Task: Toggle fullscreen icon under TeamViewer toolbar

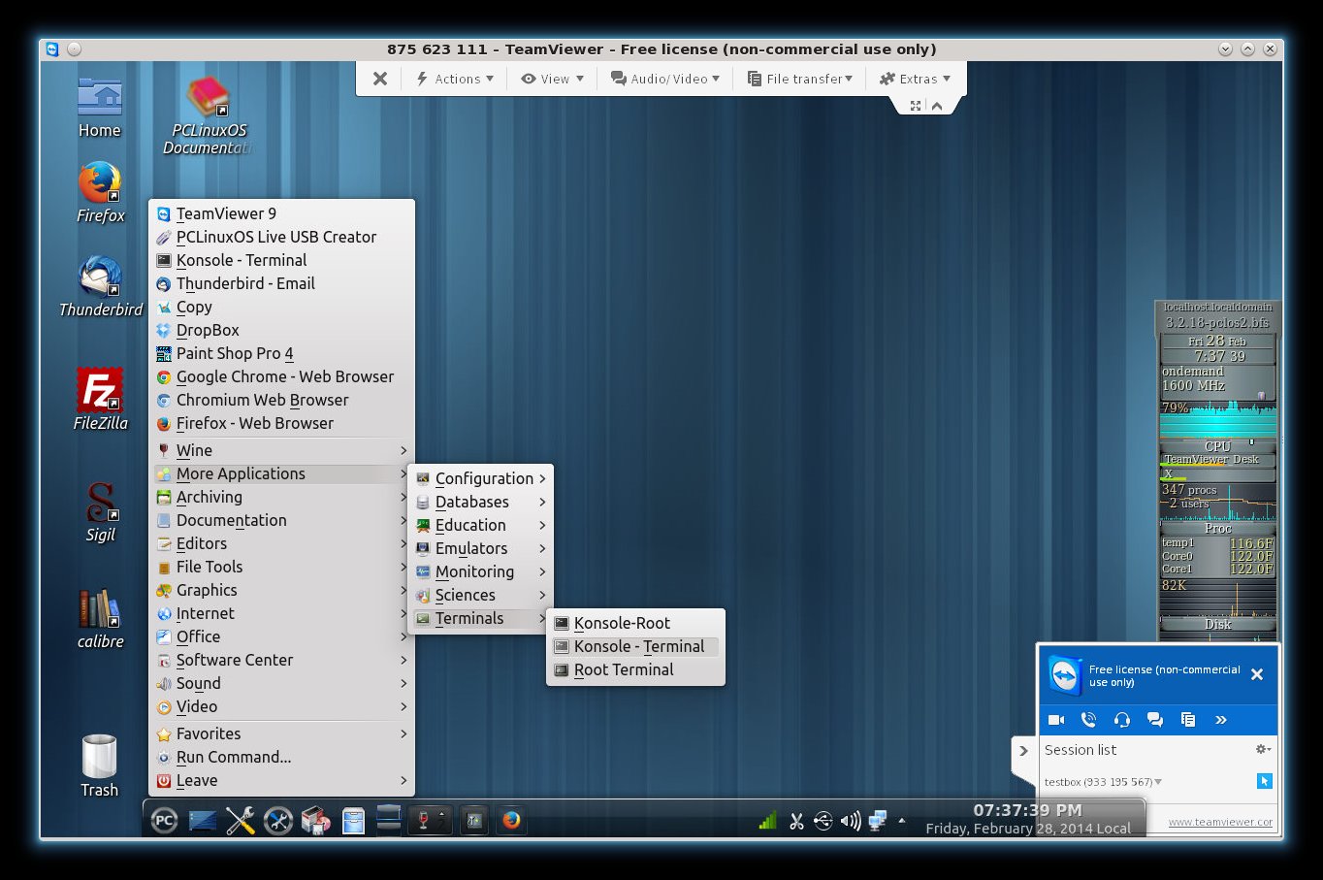Action: pyautogui.click(x=915, y=106)
